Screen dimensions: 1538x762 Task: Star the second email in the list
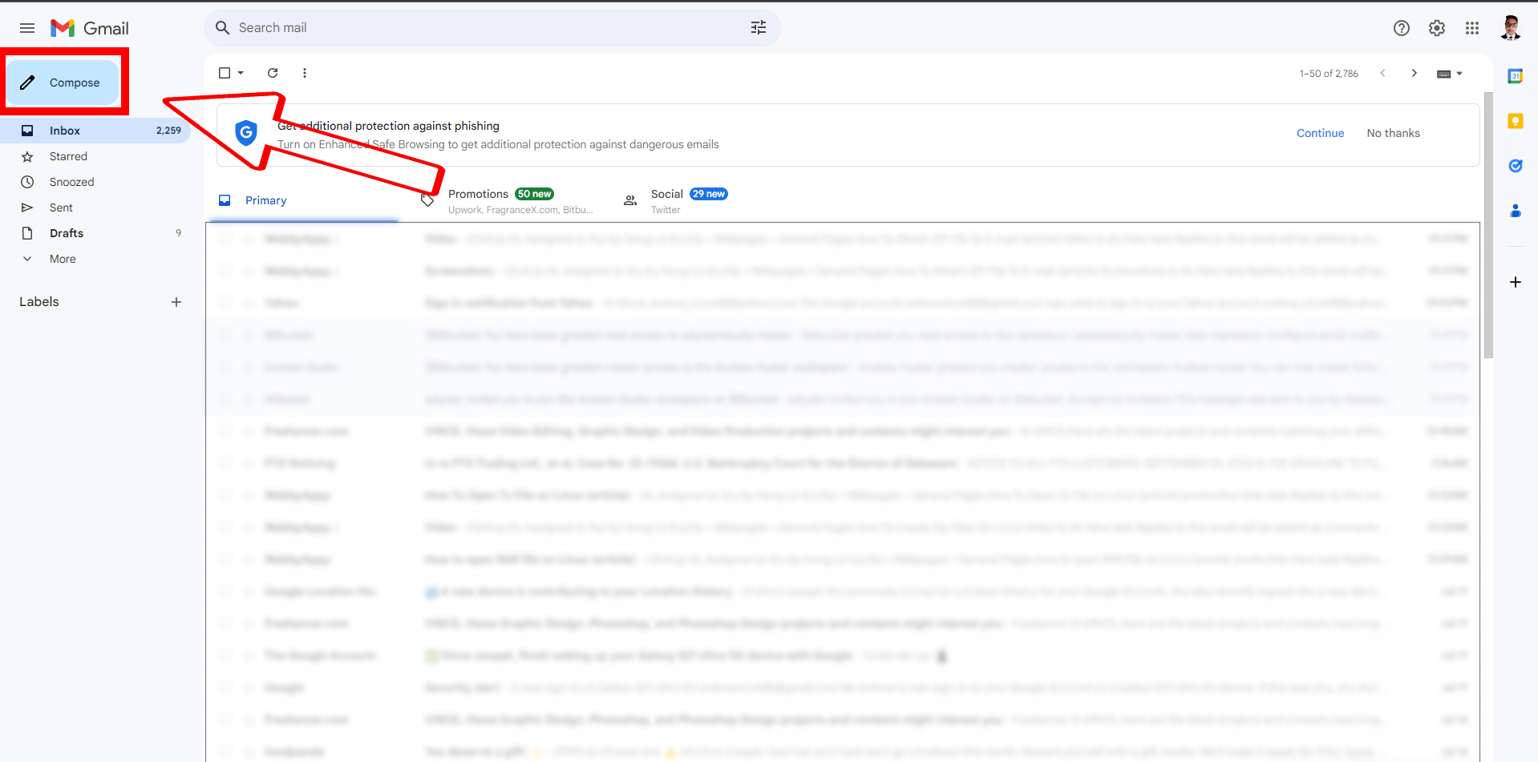click(249, 271)
